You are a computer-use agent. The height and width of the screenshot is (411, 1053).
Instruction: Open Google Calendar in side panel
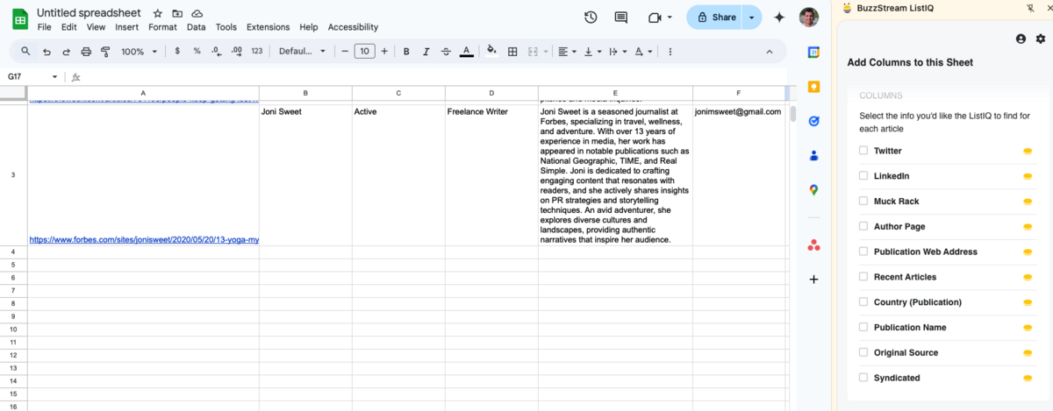click(x=813, y=53)
